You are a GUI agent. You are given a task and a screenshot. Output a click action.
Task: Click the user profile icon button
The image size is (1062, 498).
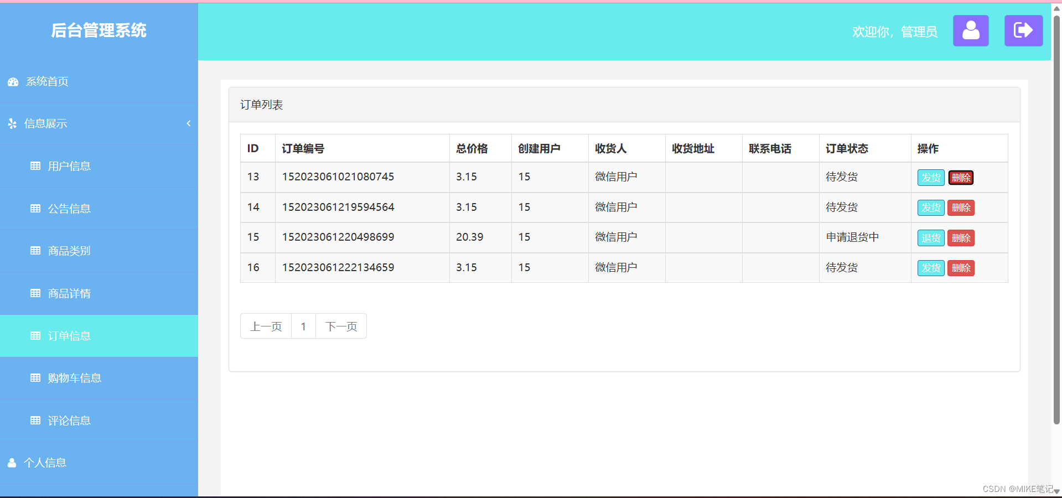(x=971, y=30)
